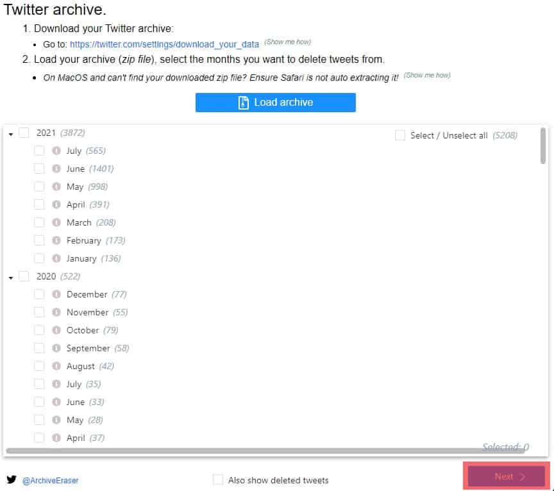This screenshot has height=491, width=554.
Task: Select the May (998) checkbox
Action: pyautogui.click(x=39, y=187)
